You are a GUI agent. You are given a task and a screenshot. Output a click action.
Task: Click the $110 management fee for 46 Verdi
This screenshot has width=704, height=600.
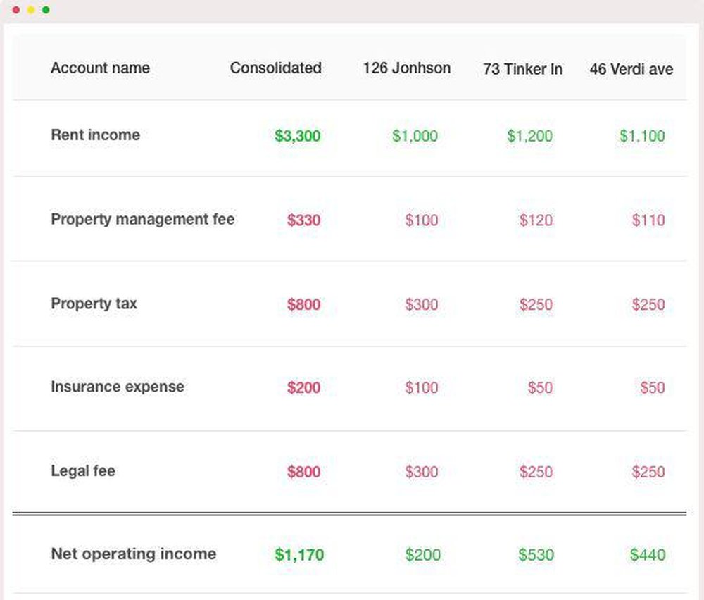648,220
